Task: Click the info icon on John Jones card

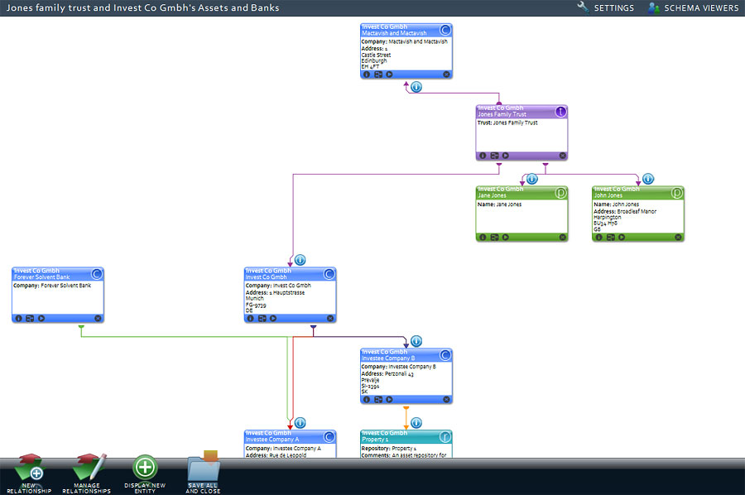Action: [598, 237]
